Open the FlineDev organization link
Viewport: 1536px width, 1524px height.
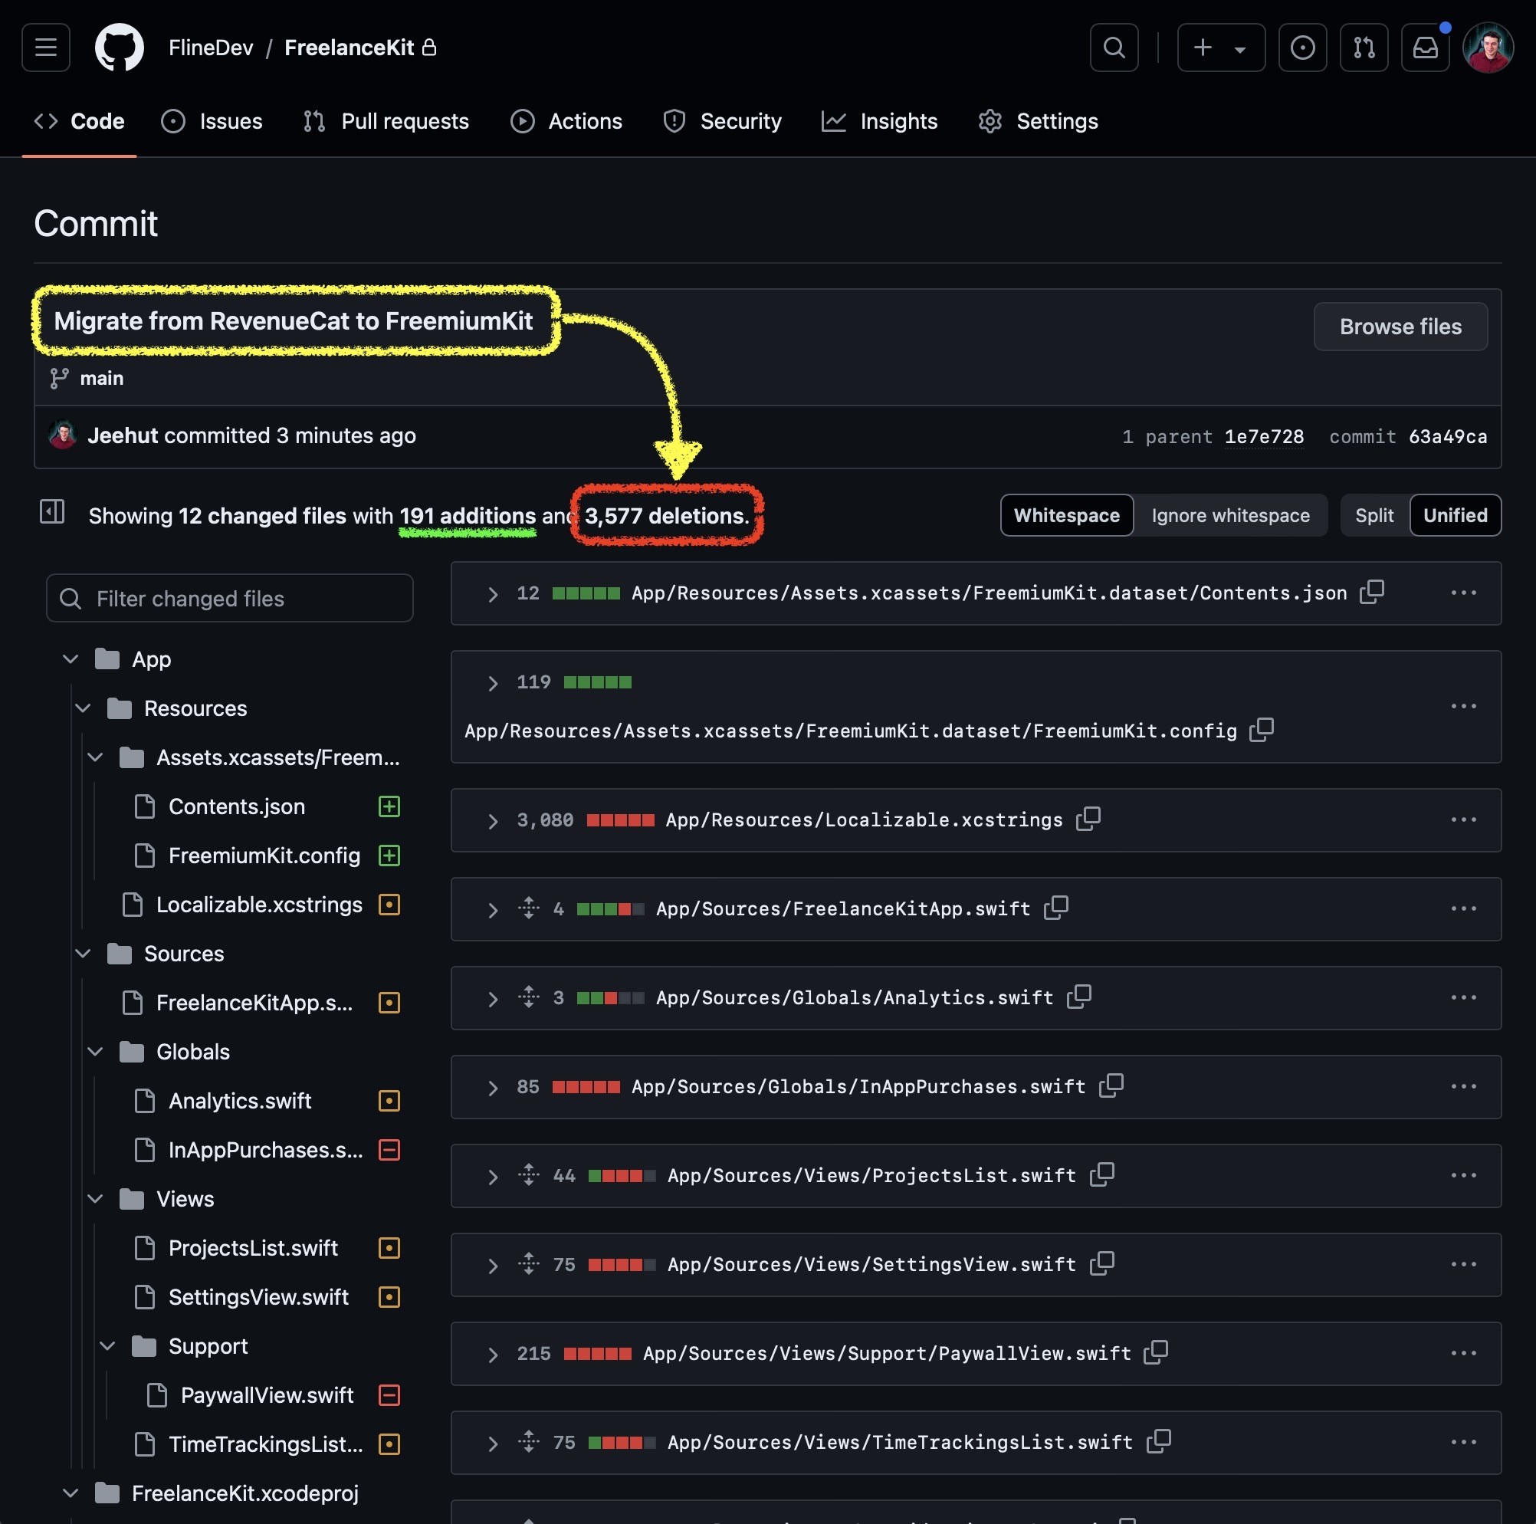pos(211,48)
